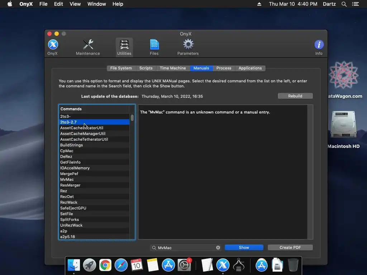The width and height of the screenshot is (367, 275).
Task: Select the 2to3-2.7 command row
Action: (x=94, y=122)
